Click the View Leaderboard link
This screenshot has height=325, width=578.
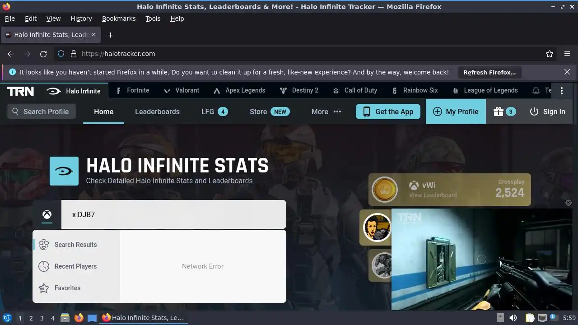[433, 195]
